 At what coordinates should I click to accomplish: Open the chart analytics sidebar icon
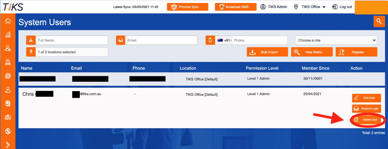[8, 34]
